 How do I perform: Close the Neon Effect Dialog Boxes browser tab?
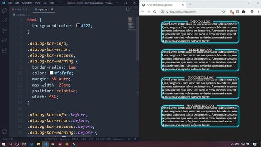click(183, 5)
